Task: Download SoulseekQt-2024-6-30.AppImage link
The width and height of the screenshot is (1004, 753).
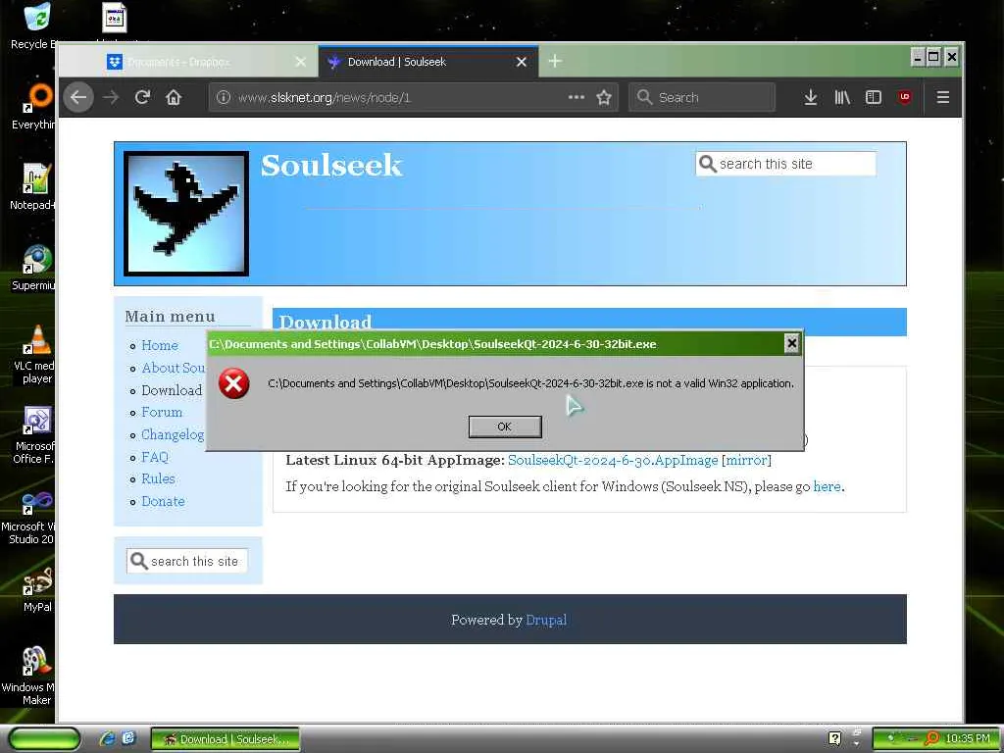Action: pos(613,460)
